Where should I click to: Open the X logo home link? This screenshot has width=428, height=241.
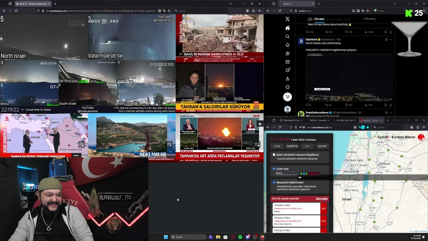pyautogui.click(x=288, y=19)
